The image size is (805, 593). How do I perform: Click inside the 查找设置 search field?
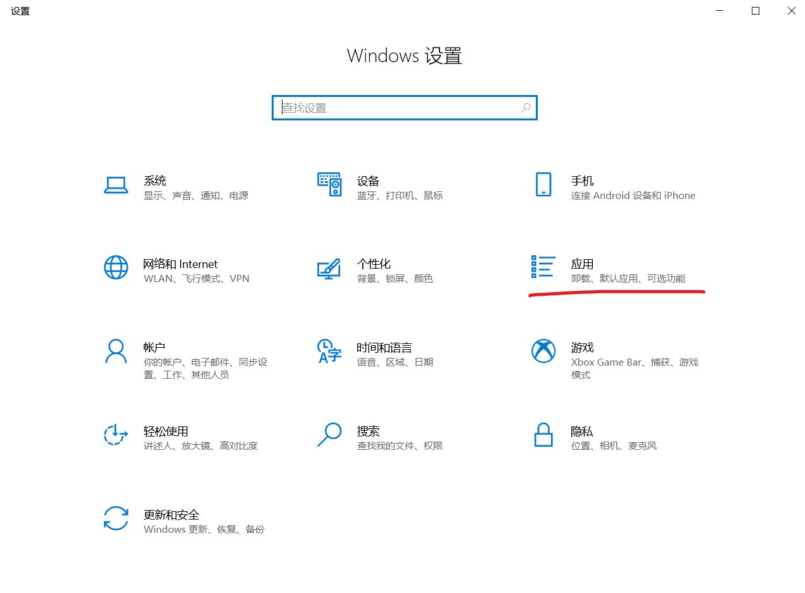(399, 108)
